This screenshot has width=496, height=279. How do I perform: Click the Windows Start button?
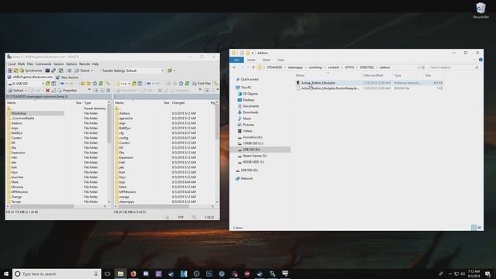click(x=6, y=274)
